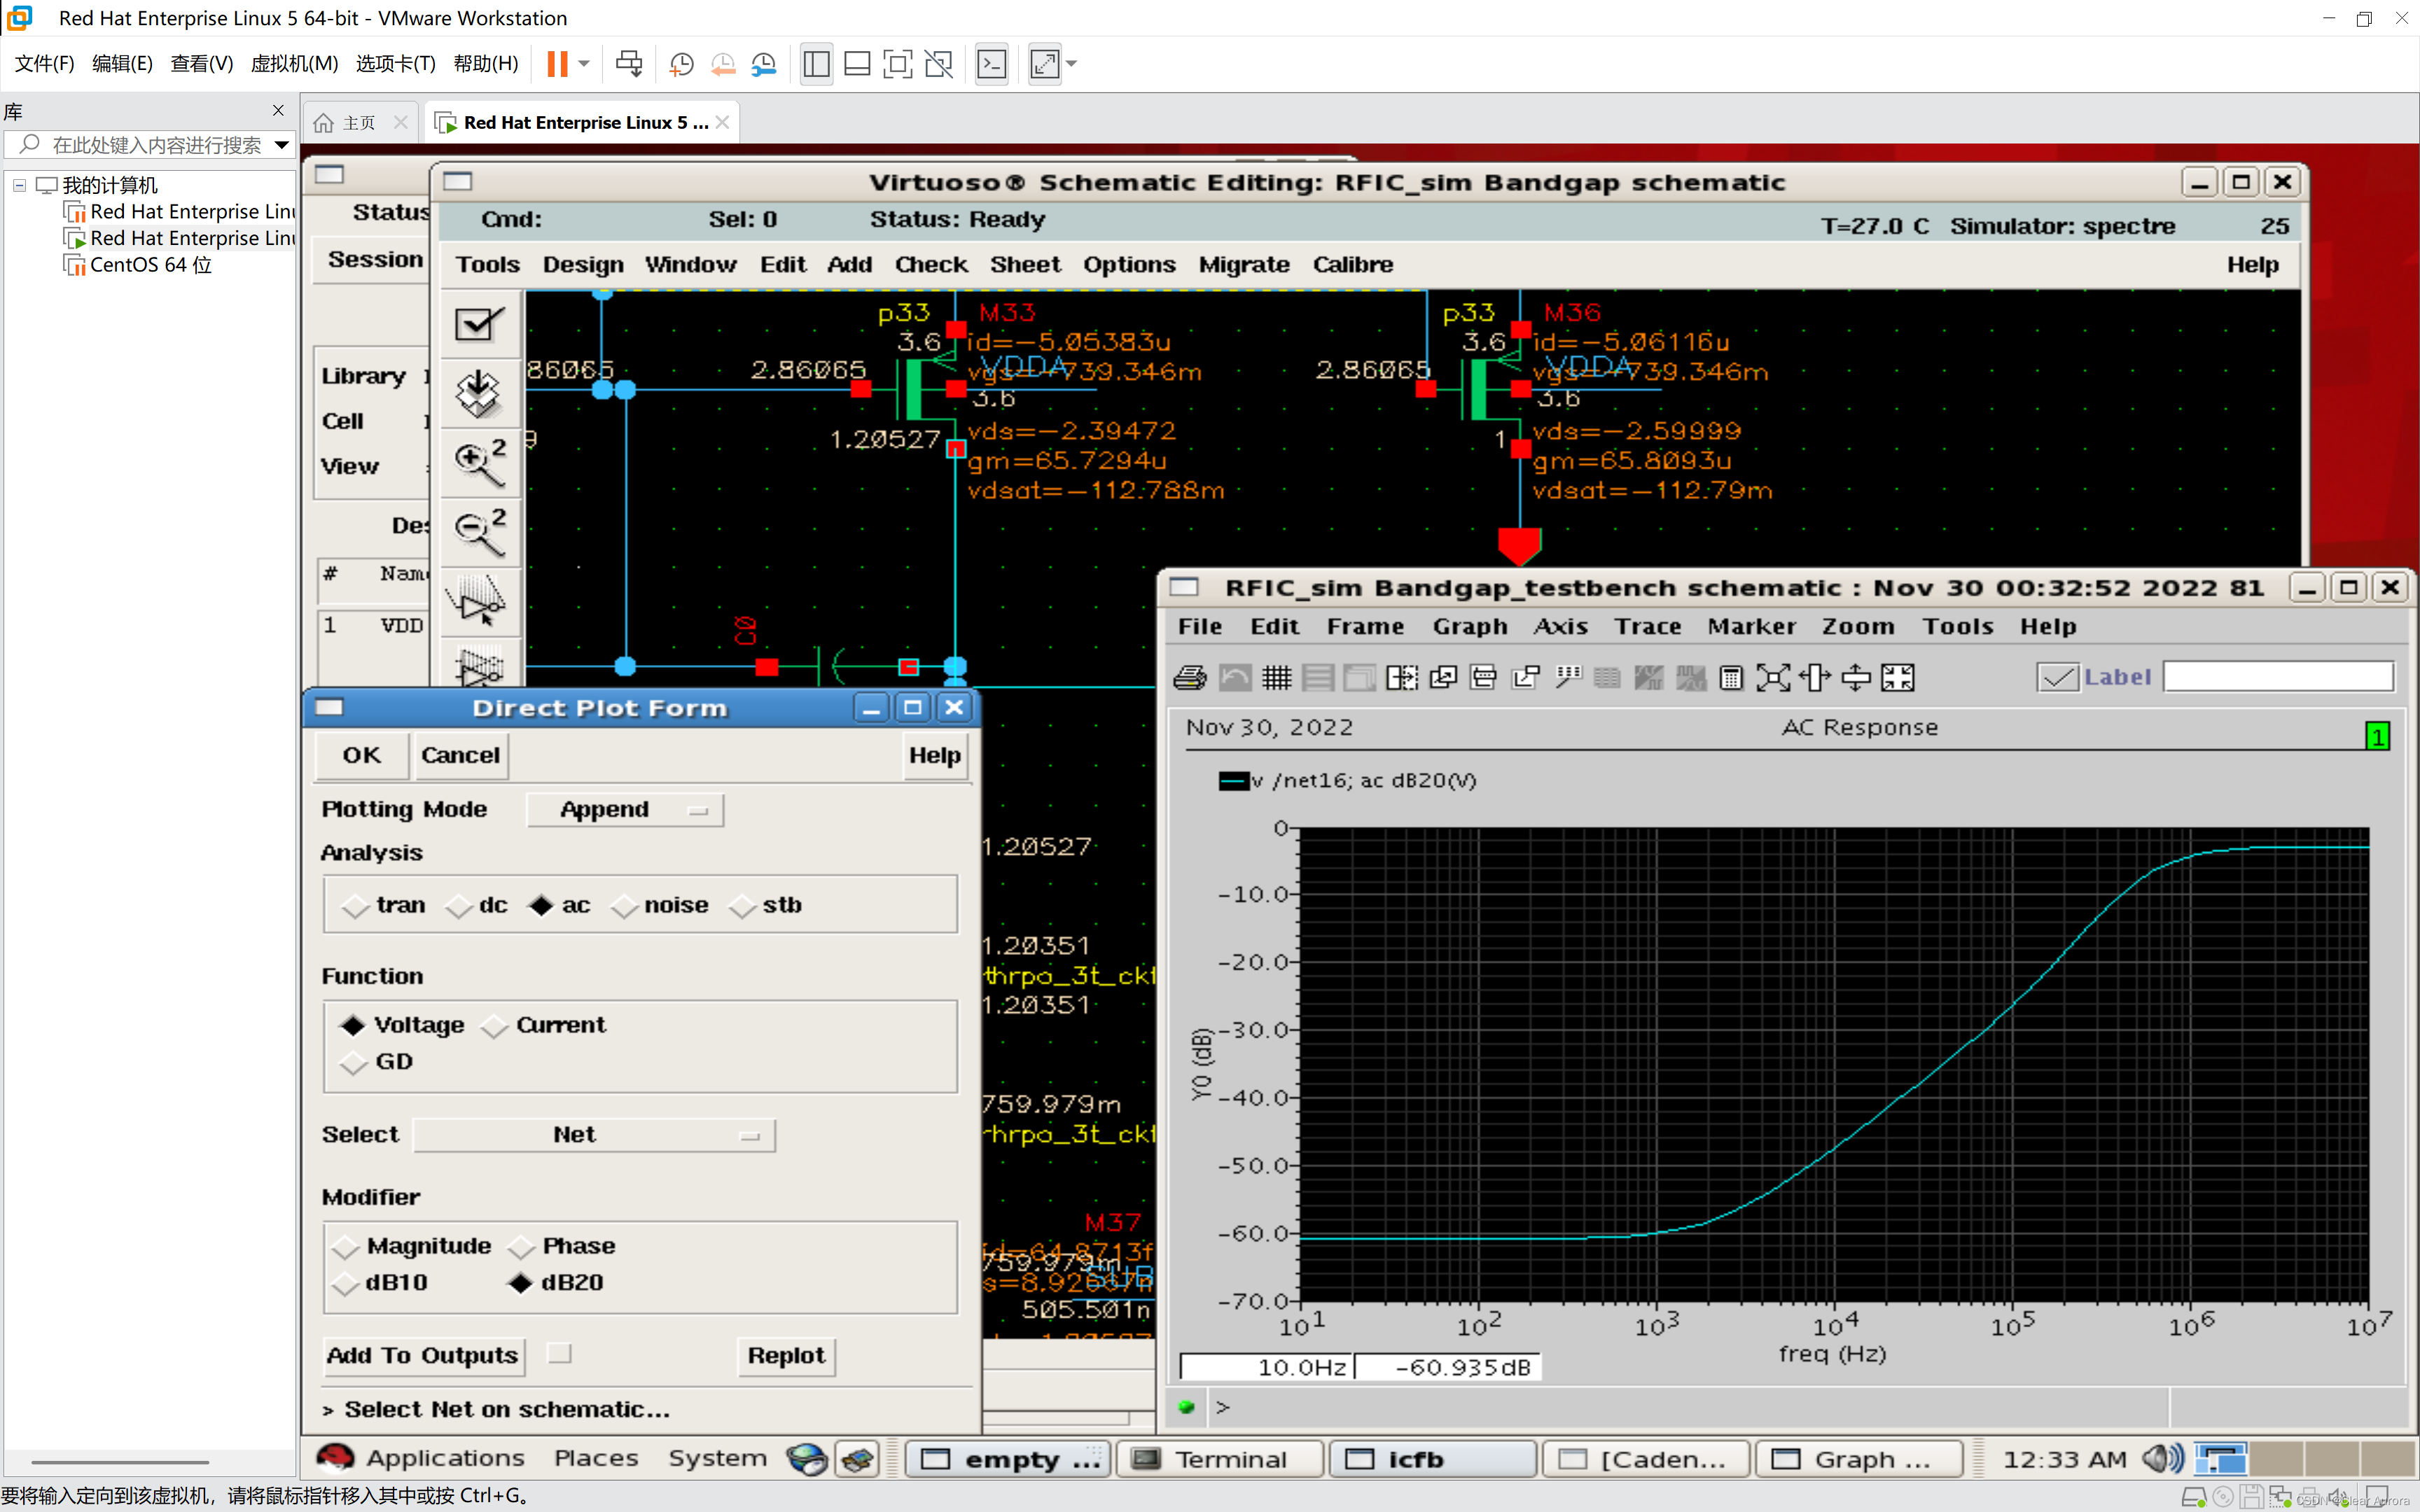Screen dimensions: 2420x1512
Task: Open the Marker menu in the waveform window
Action: (1751, 626)
